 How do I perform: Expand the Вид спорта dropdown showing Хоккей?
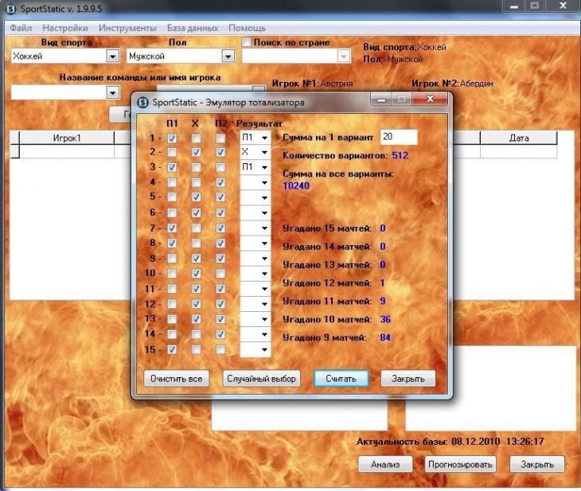112,57
